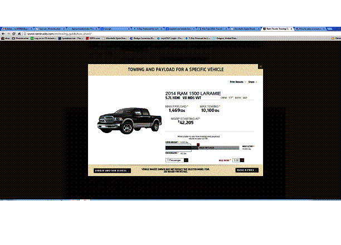Open the ebay bookmark
Viewport: 341px width, 245px height.
(x=6, y=38)
